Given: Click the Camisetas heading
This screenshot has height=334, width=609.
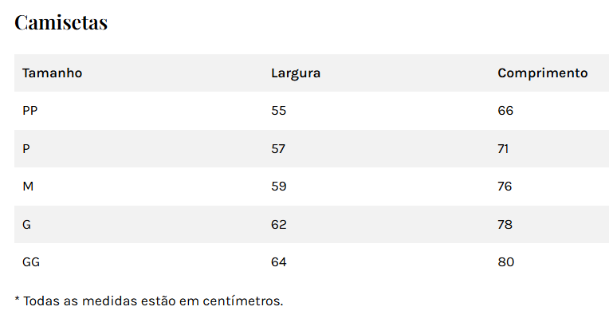Looking at the screenshot, I should 61,22.
